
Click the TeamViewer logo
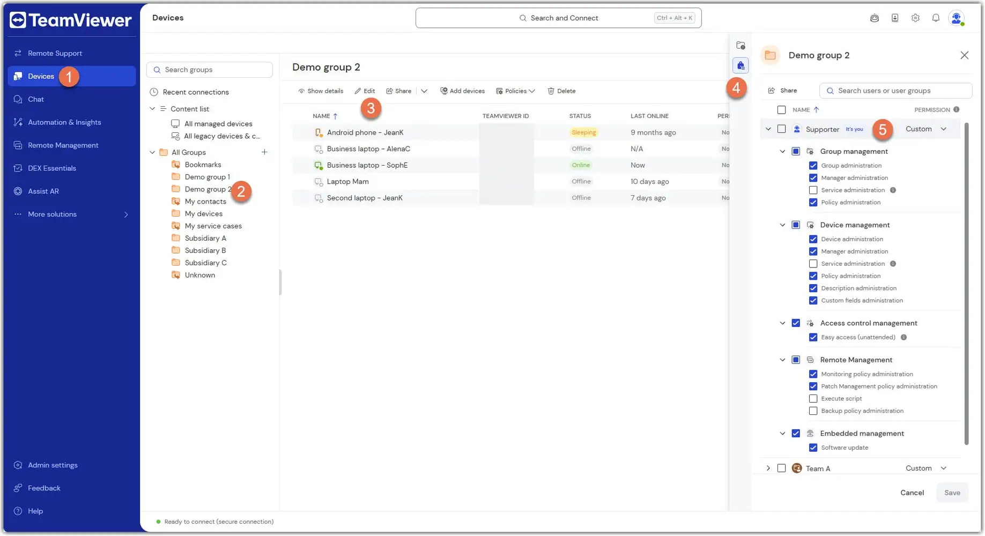point(71,20)
